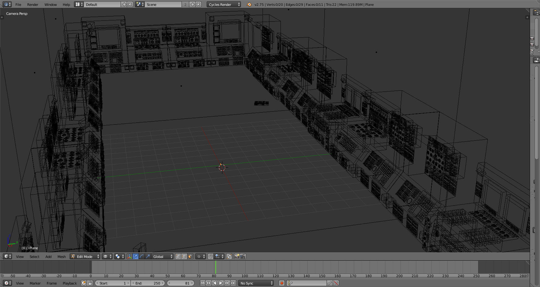
Task: Click the Start frame field
Action: tap(113, 283)
